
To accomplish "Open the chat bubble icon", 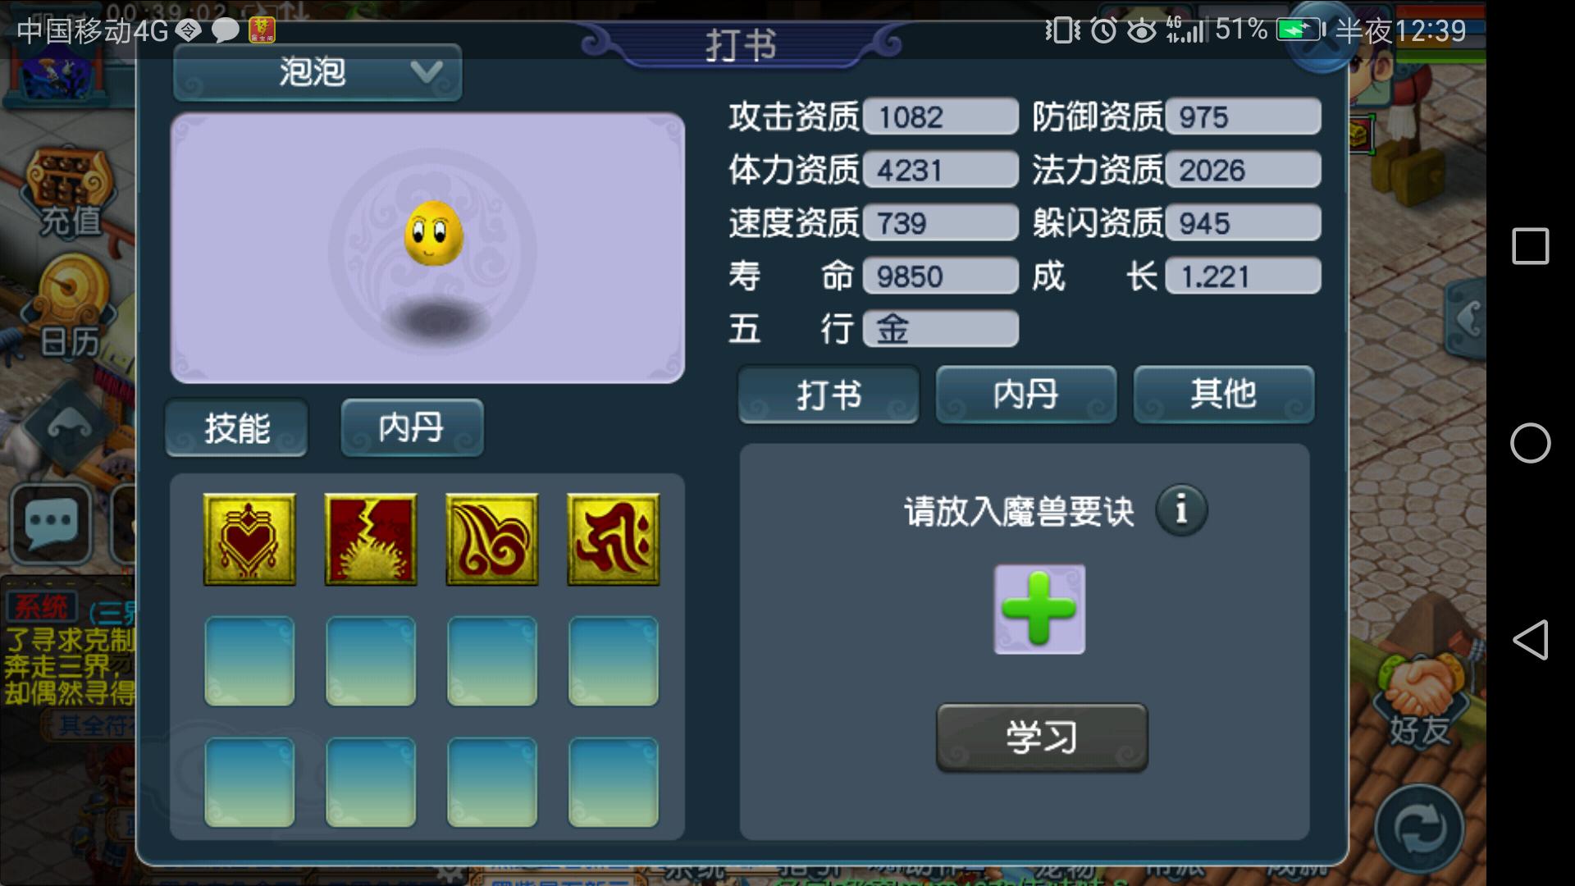I will click(52, 523).
